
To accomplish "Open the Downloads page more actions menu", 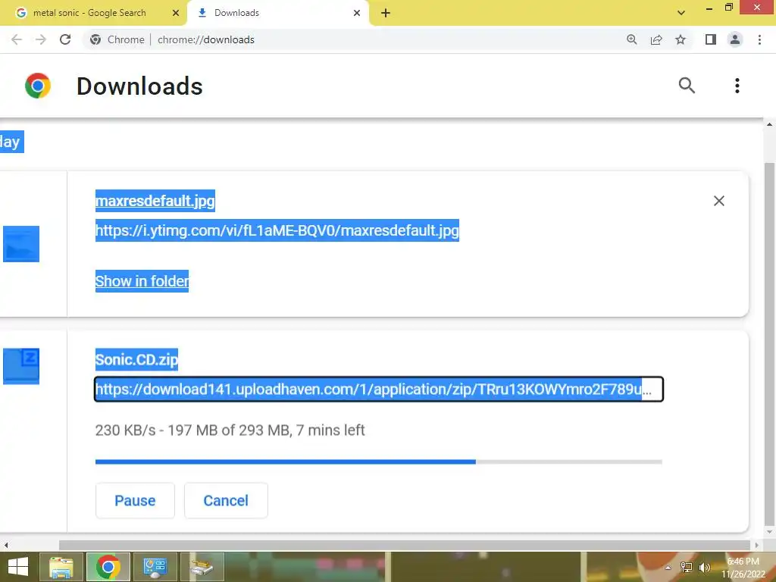I will pos(737,86).
